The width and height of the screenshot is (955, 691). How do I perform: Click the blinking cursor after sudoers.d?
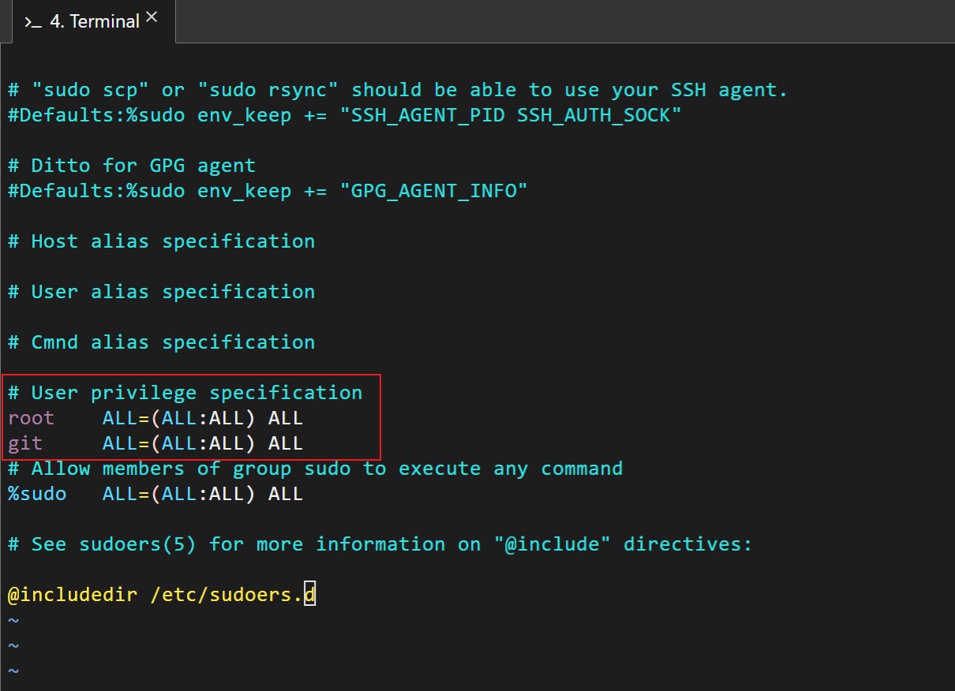[x=312, y=593]
